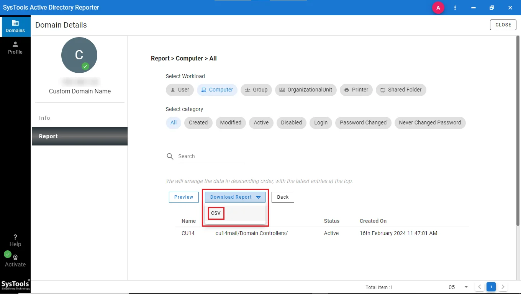
Task: Open the Info tab
Action: (x=80, y=118)
